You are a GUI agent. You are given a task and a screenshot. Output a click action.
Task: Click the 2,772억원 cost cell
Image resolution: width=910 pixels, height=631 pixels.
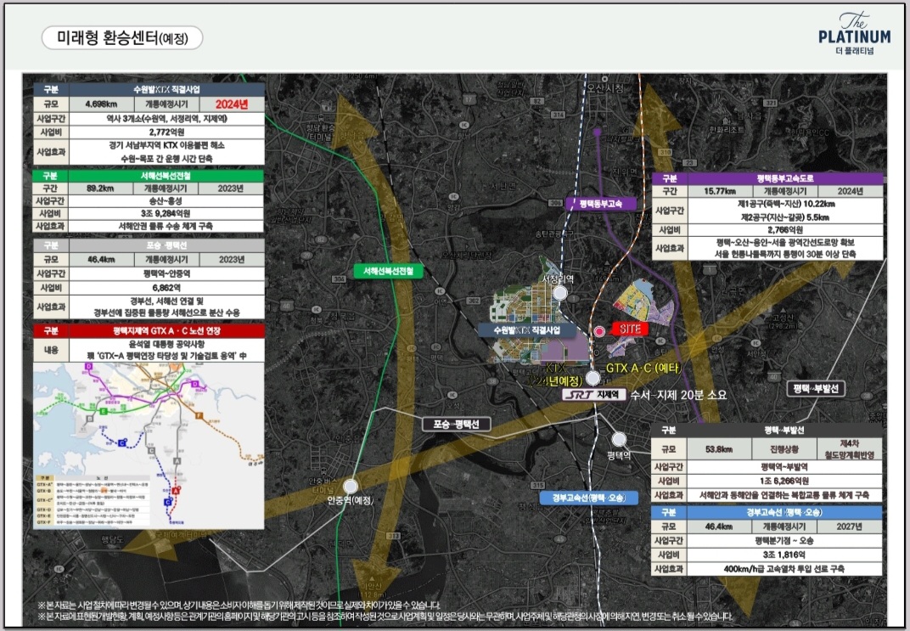click(x=166, y=132)
